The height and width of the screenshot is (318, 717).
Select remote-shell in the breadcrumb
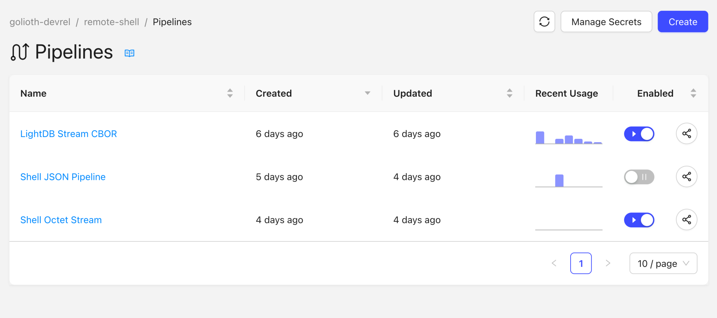(111, 22)
